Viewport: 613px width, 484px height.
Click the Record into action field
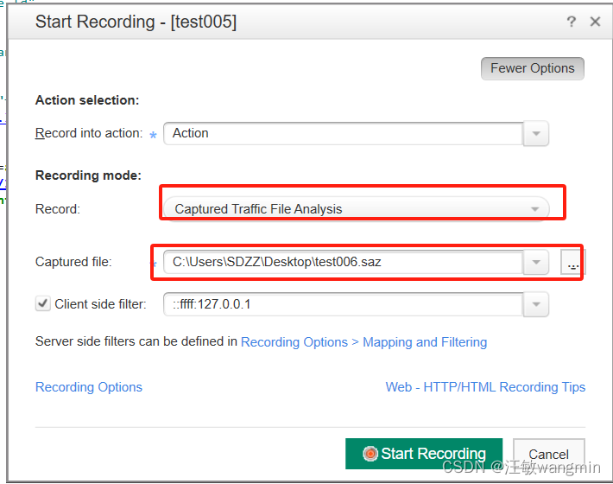(x=344, y=133)
